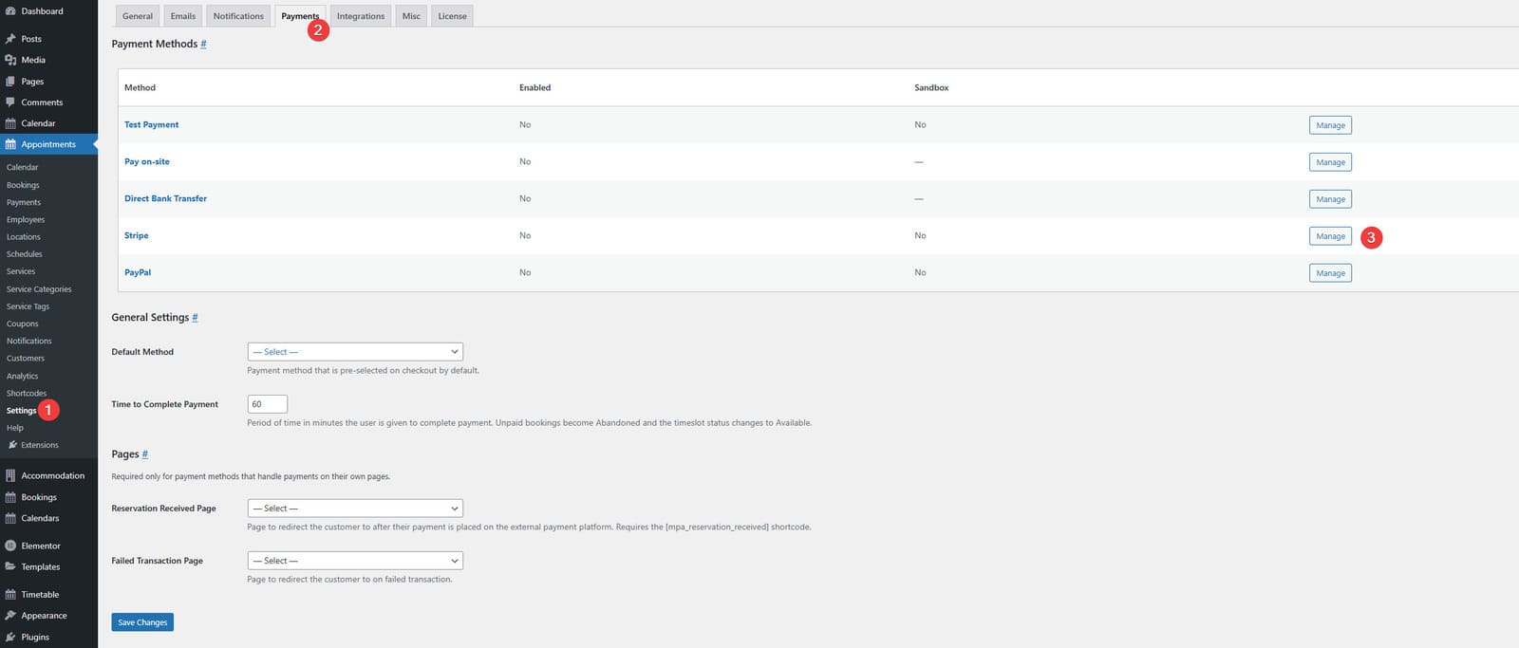
Task: Open Settings submenu item in sidebar
Action: click(x=21, y=411)
